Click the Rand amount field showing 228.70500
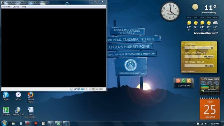 199,57
